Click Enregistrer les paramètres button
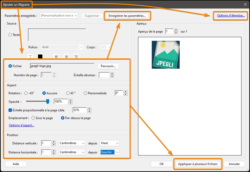The image size is (250, 172). [127, 16]
